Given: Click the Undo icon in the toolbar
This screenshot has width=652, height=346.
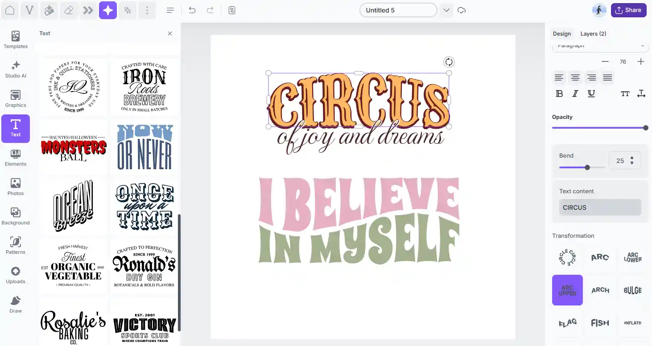Looking at the screenshot, I should [192, 10].
